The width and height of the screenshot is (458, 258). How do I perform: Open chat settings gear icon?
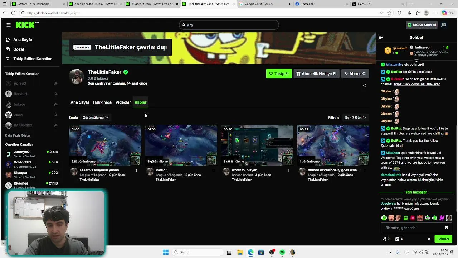(429, 239)
